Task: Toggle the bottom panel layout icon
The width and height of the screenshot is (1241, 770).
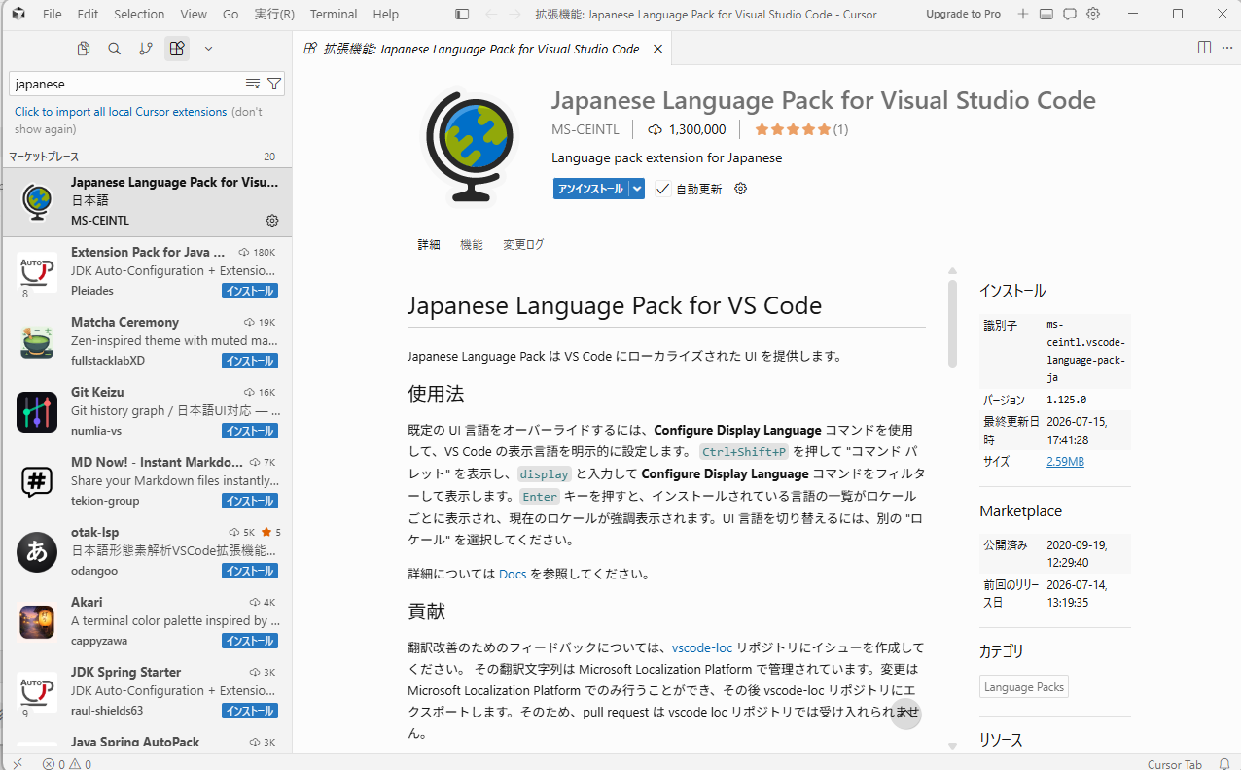Action: (1046, 14)
